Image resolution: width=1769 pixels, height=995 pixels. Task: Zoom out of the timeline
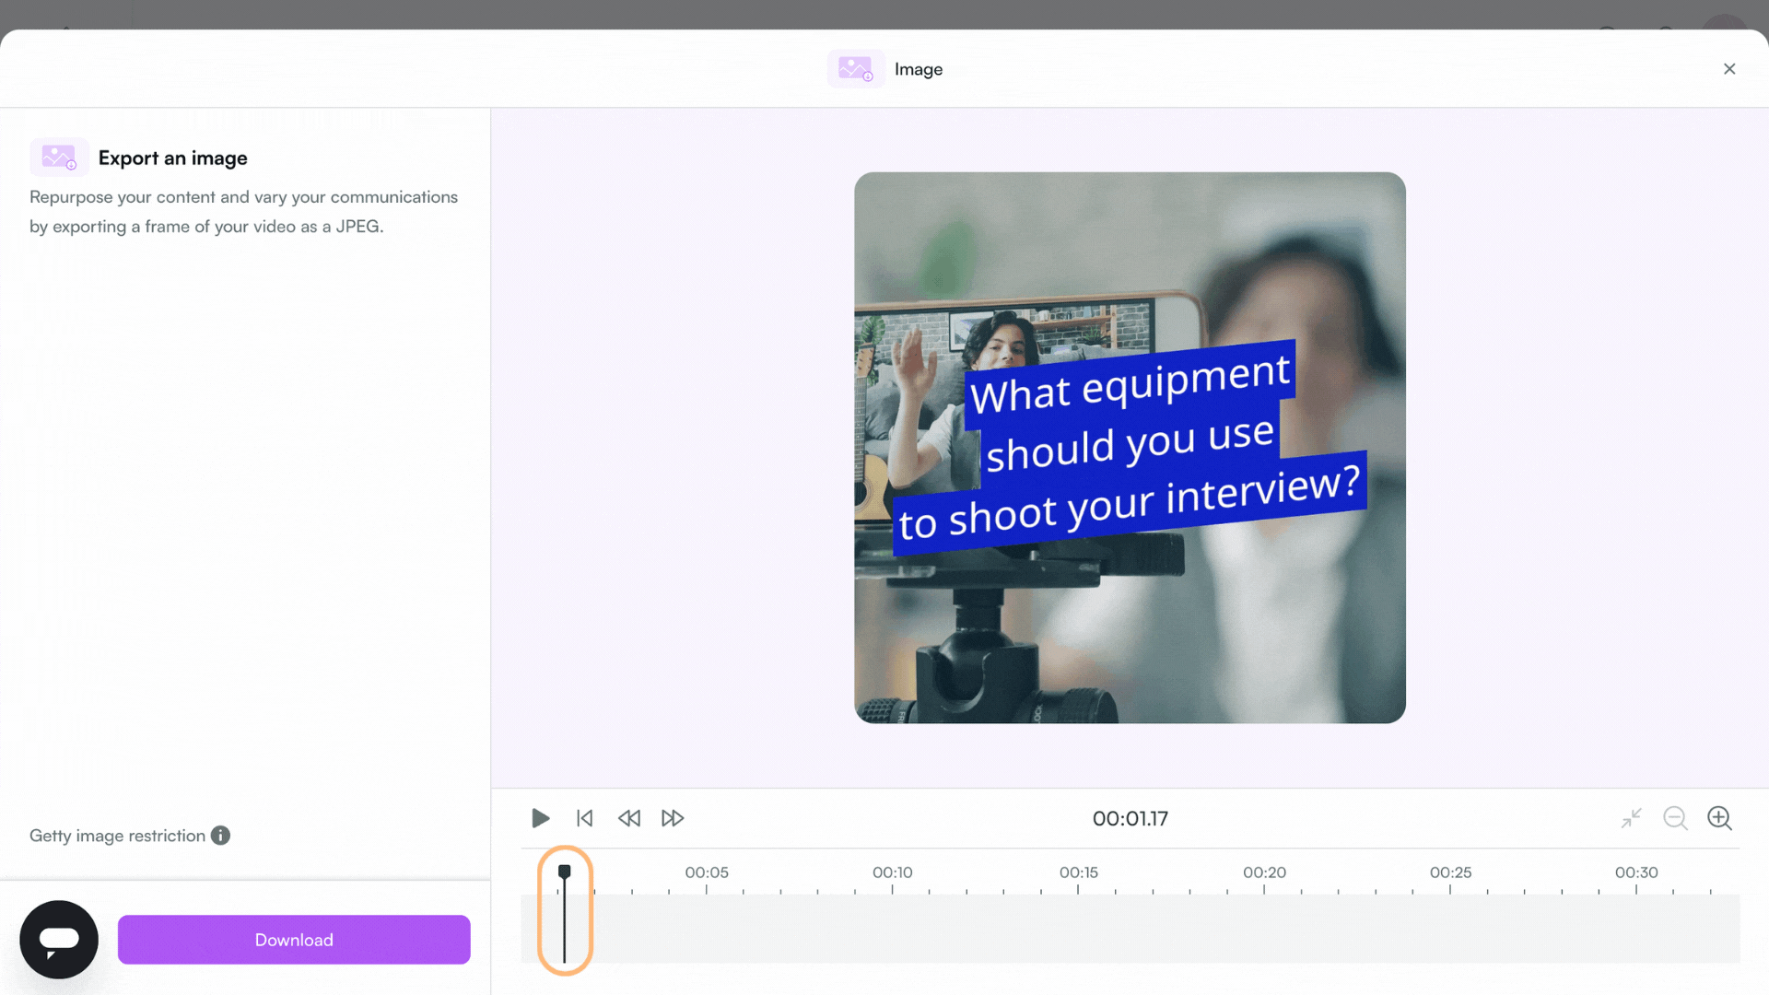[1675, 818]
